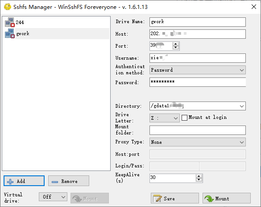Mount the gwork drive with green Mount button
Screen dimensions: 261x207
pos(227,198)
